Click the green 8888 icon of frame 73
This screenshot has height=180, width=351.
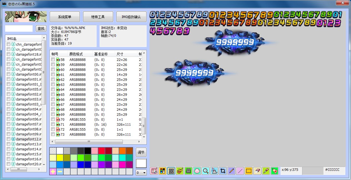pos(58,134)
